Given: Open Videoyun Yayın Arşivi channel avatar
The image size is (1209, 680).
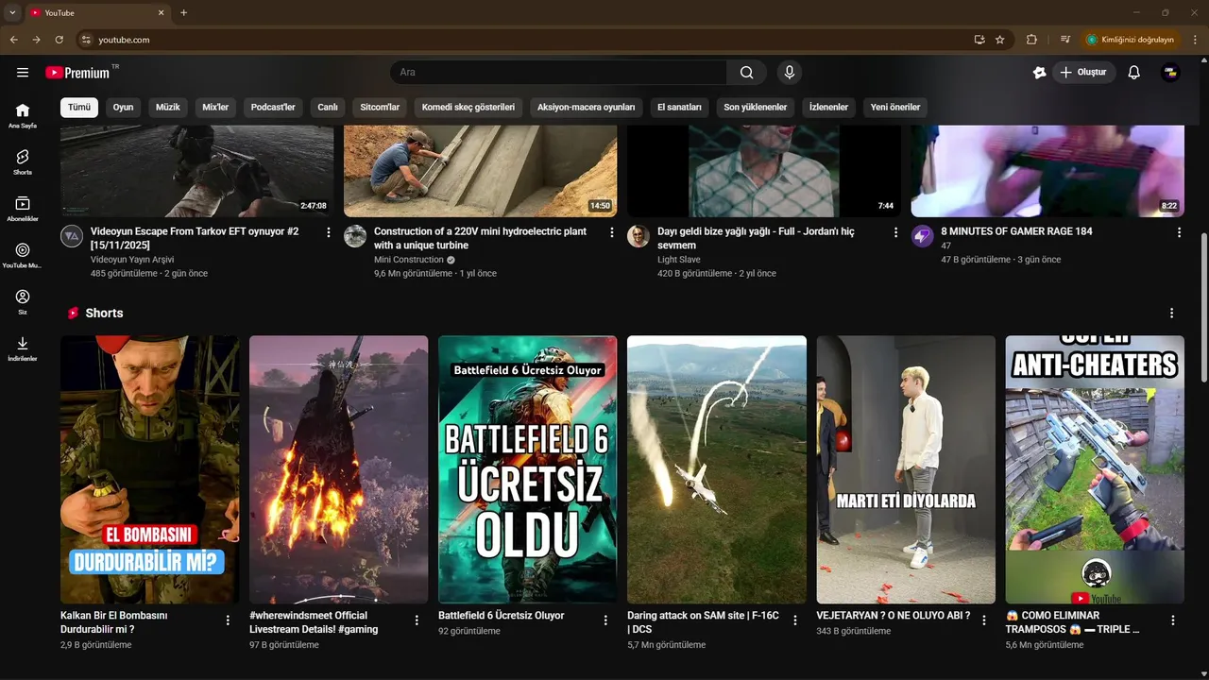Looking at the screenshot, I should 72,236.
